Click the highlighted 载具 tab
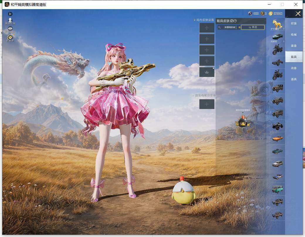The height and width of the screenshot is (237, 305). 294,57
